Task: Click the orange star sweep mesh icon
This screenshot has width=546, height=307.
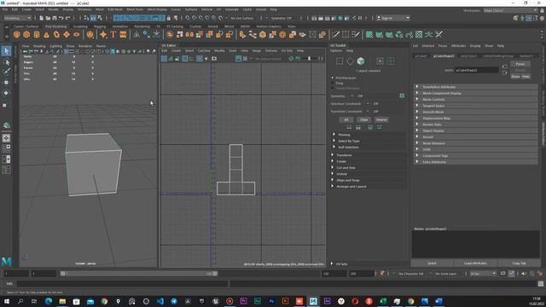Action: pos(103,34)
